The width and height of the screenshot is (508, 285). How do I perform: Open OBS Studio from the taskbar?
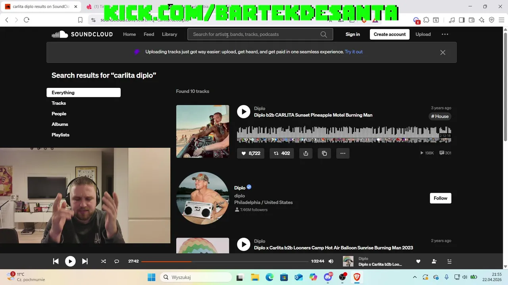click(x=343, y=277)
